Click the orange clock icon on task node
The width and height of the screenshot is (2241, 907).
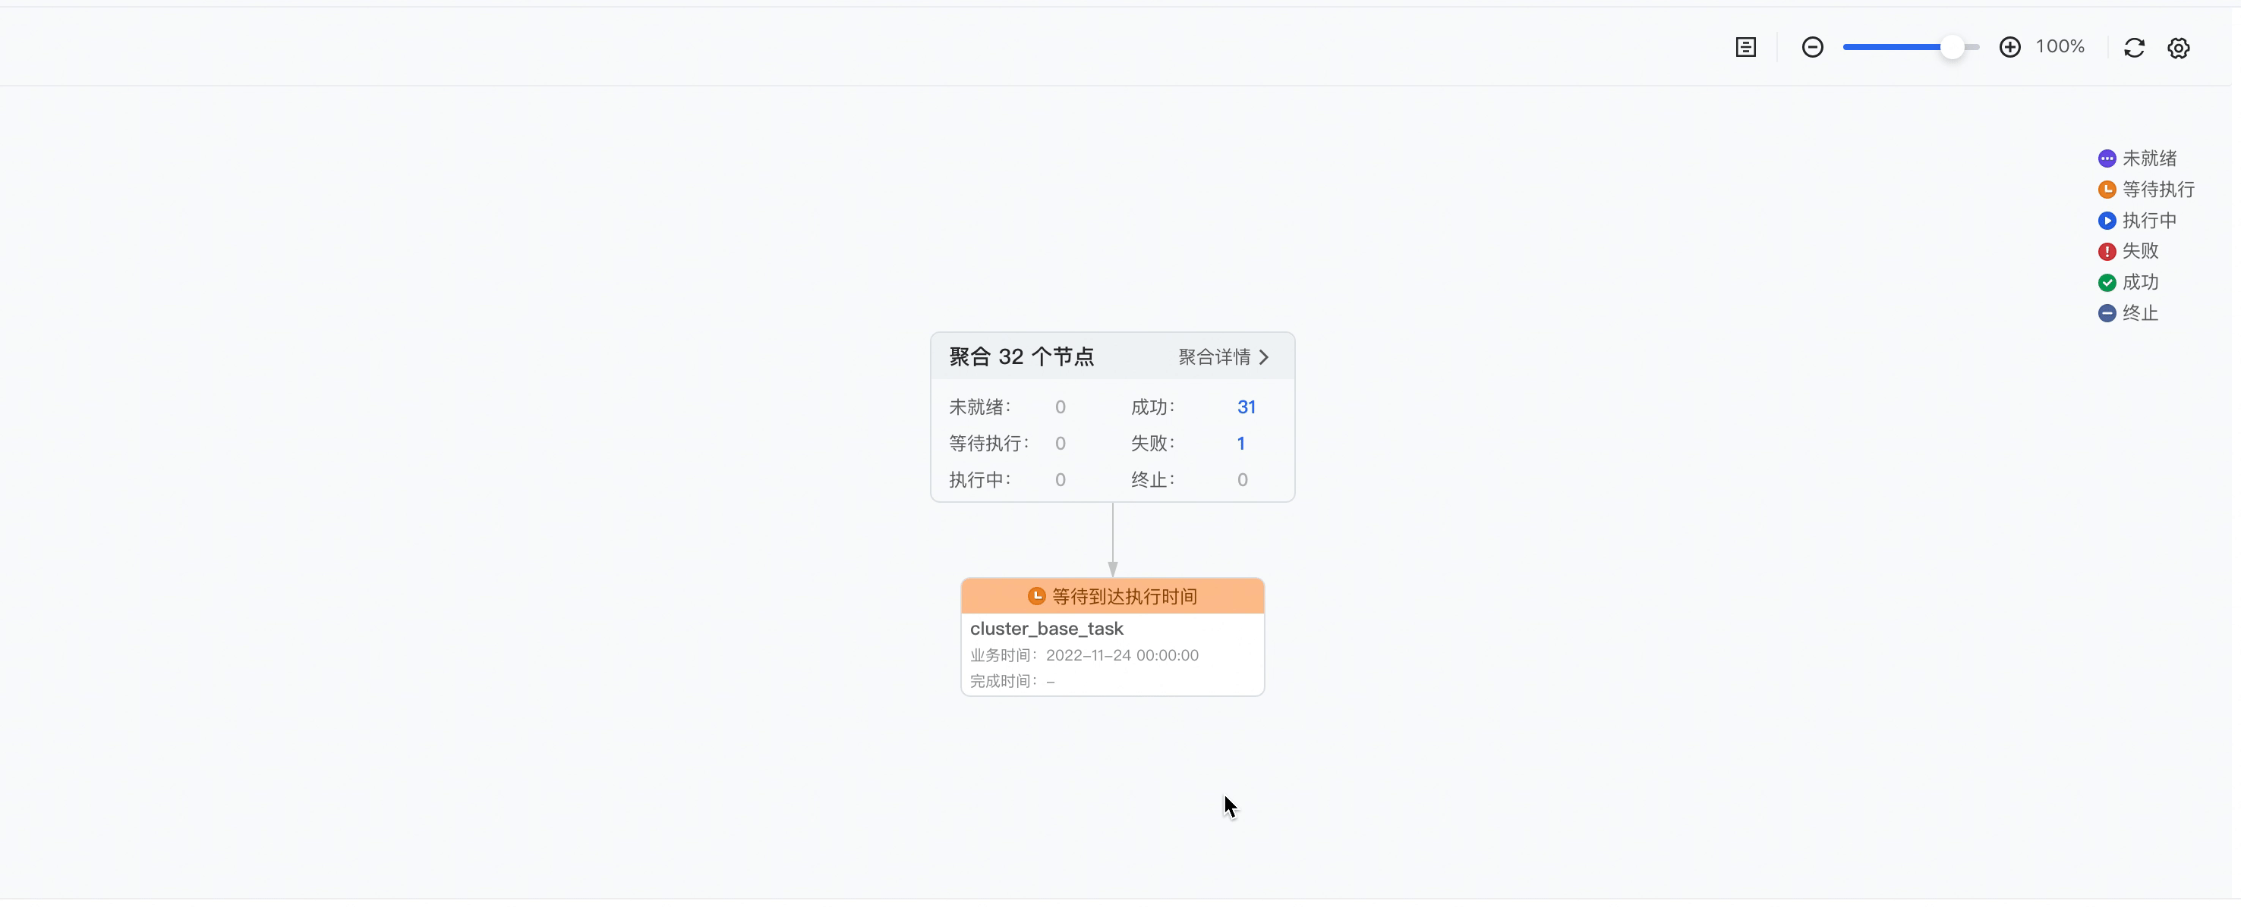(x=1035, y=596)
